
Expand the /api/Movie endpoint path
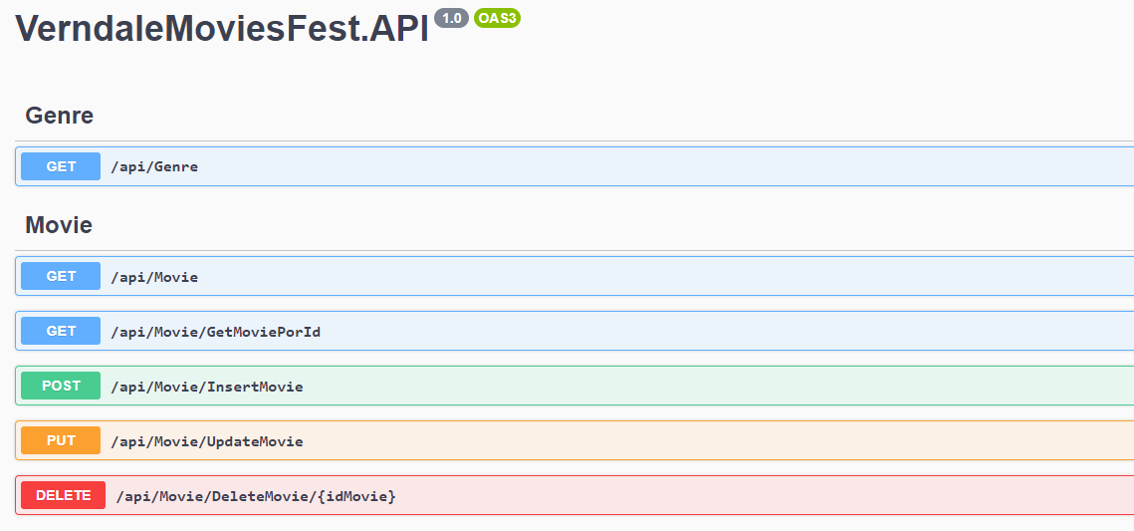click(154, 276)
